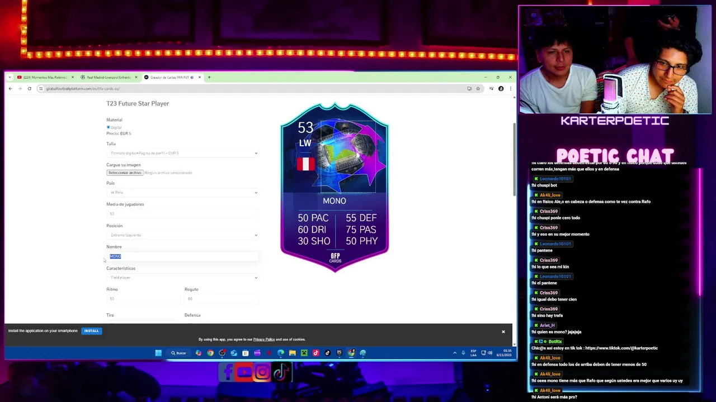Open File Explorer from the taskbar
The width and height of the screenshot is (716, 402).
pos(293,353)
